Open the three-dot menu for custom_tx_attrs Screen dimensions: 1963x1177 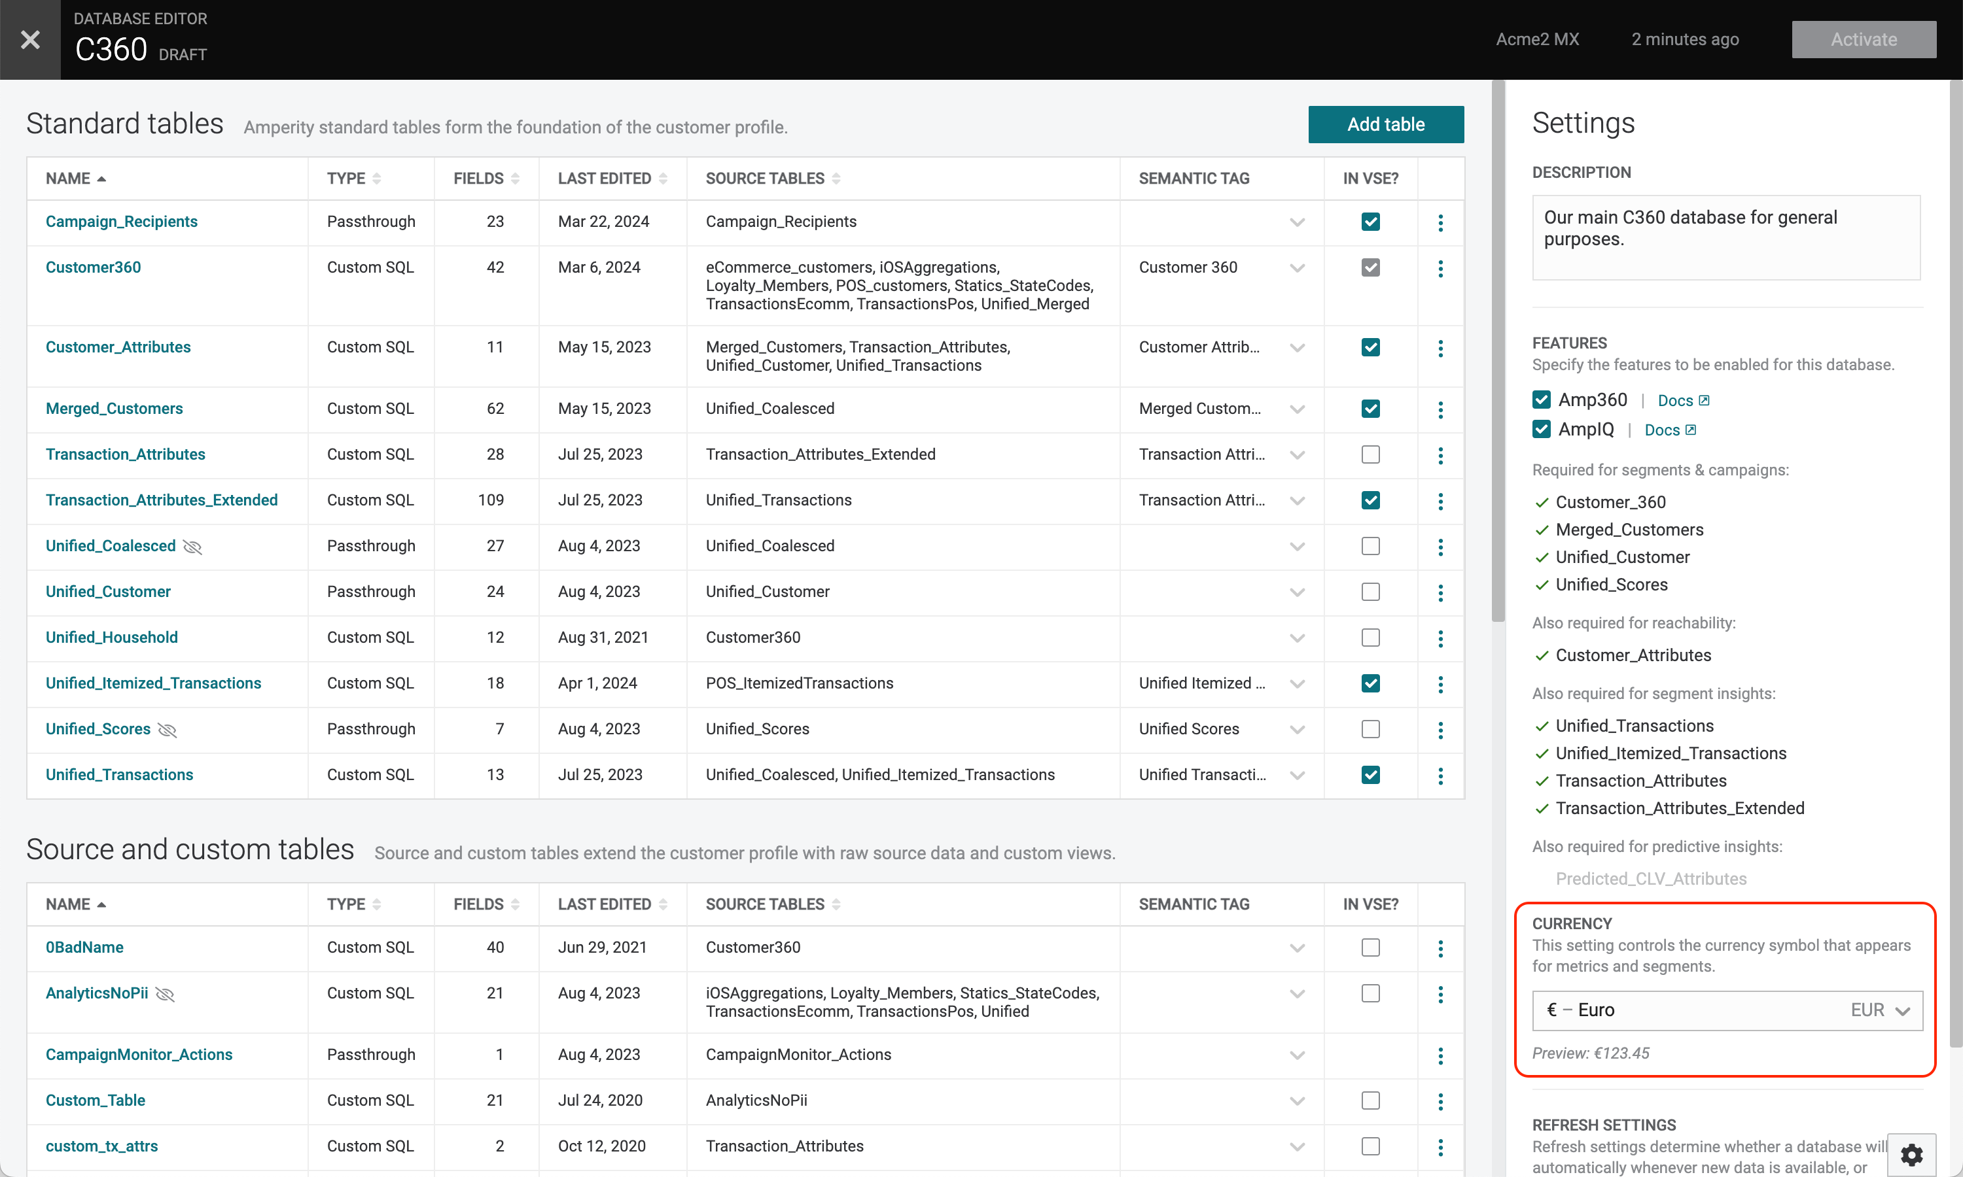(x=1440, y=1147)
